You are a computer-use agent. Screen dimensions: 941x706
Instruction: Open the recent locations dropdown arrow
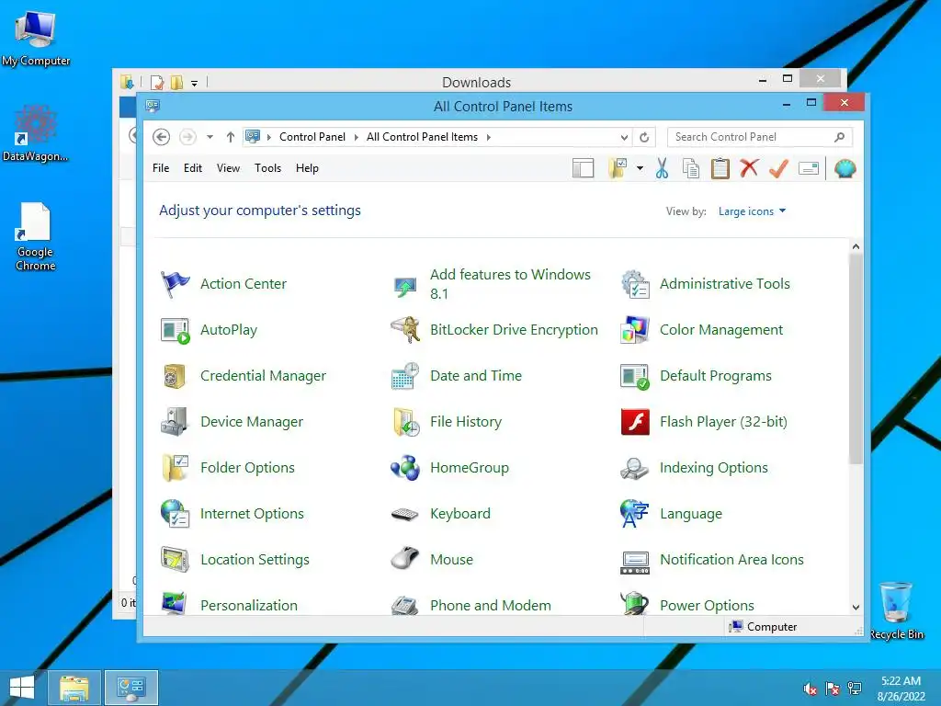(x=210, y=137)
